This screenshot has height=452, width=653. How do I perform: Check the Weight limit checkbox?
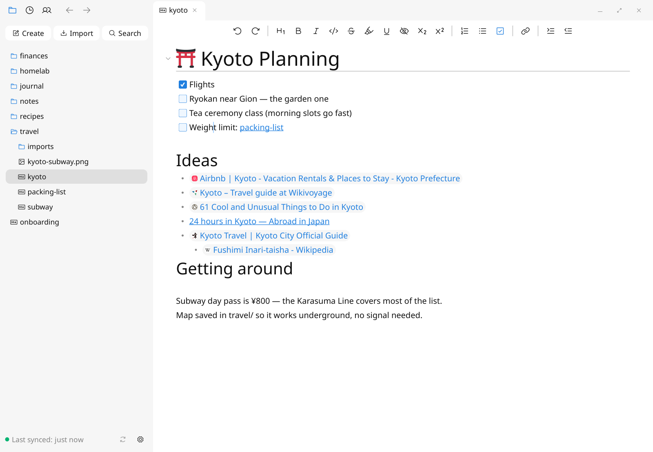[x=183, y=127]
